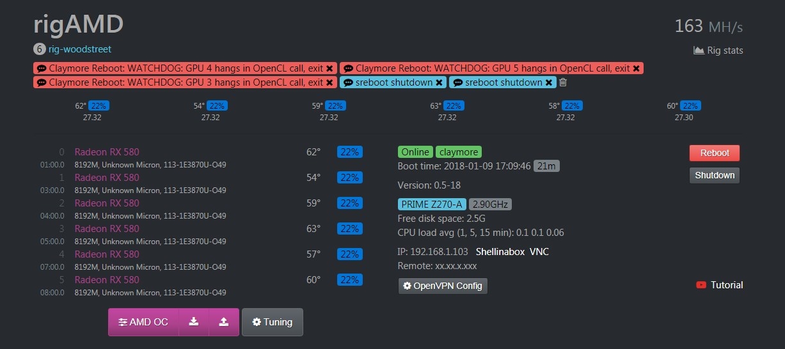Click the 2.90GHz CPU badge

(490, 205)
